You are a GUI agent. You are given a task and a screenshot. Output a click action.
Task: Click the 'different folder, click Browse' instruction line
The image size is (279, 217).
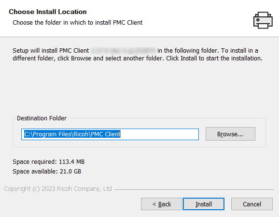pyautogui.click(x=138, y=58)
